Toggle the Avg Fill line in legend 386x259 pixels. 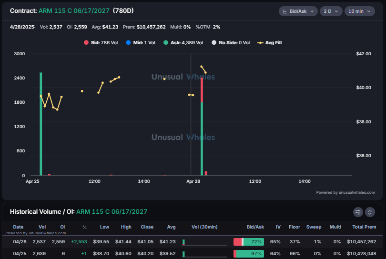pyautogui.click(x=270, y=42)
